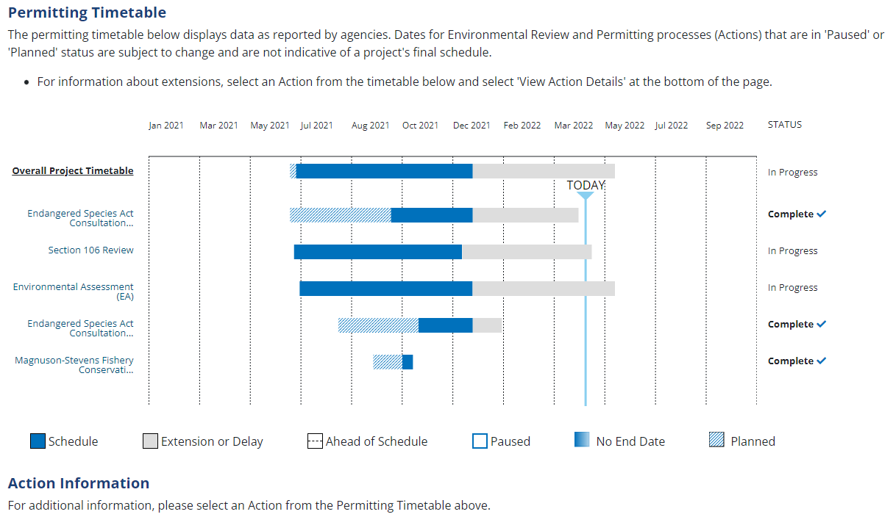
Task: Click the Paused legend icon
Action: click(480, 441)
